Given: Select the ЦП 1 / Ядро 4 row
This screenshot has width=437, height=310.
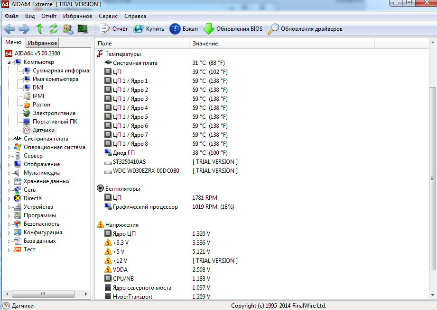Looking at the screenshot, I should click(x=261, y=108).
